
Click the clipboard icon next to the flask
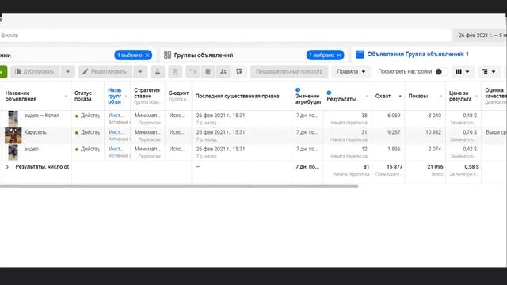coord(175,72)
